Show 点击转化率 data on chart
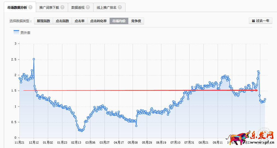The image size is (277, 148). pyautogui.click(x=98, y=21)
